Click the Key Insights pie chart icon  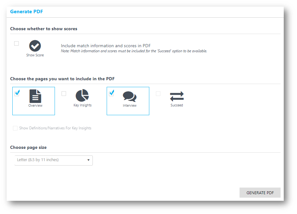coord(82,95)
